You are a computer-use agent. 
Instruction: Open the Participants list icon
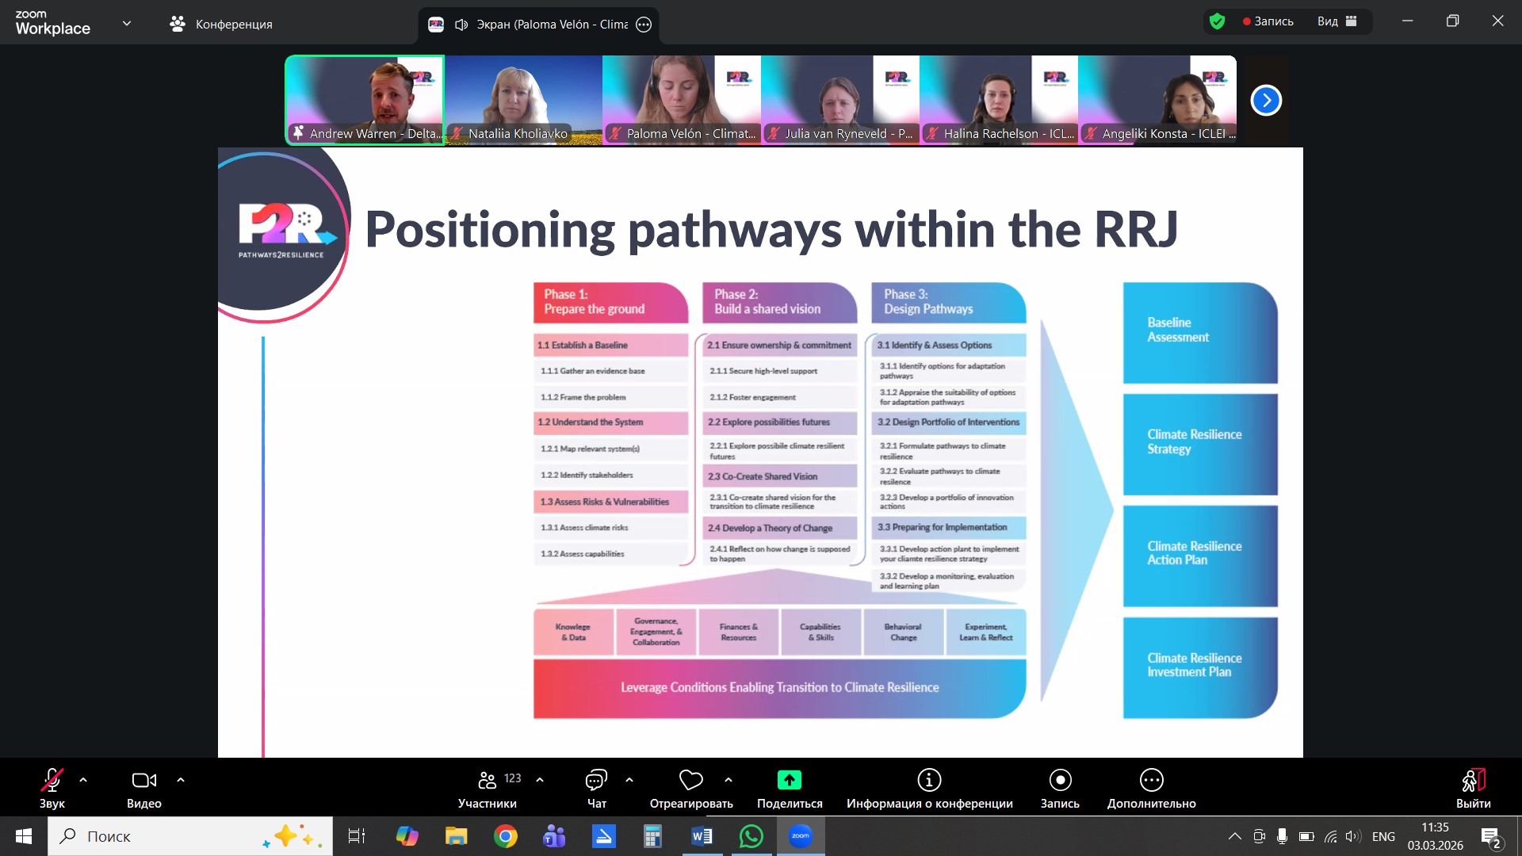[x=488, y=781]
